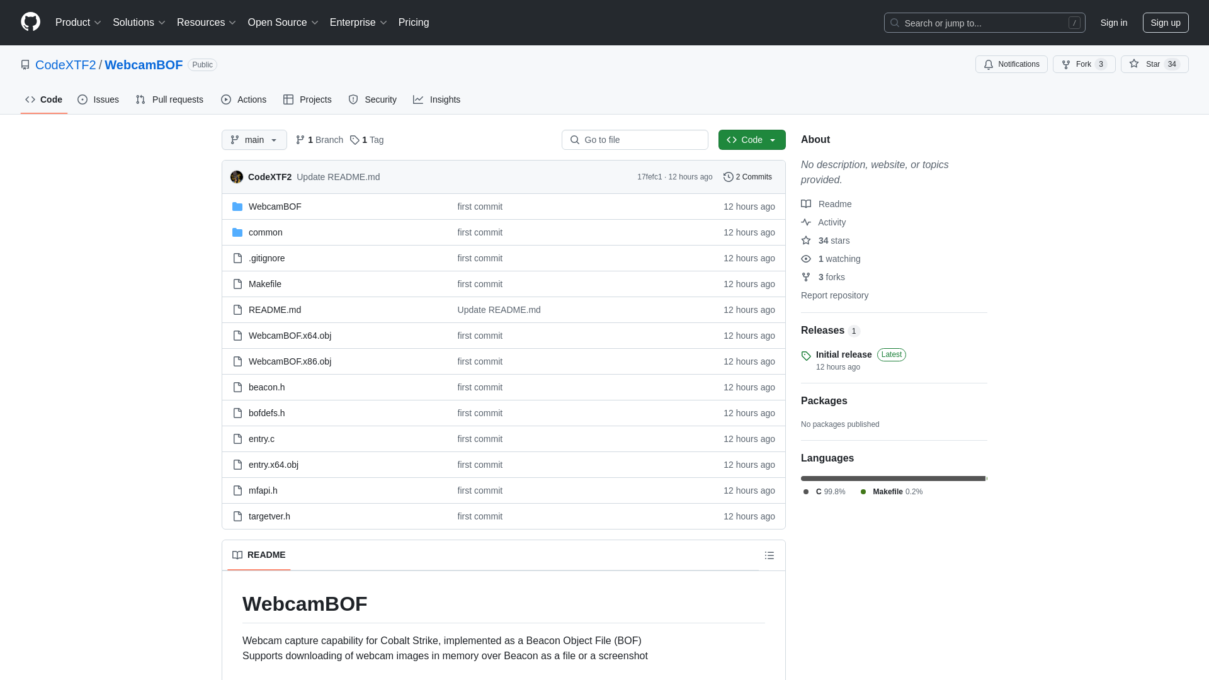Image resolution: width=1209 pixels, height=680 pixels.
Task: View the 1 Tag link
Action: click(366, 140)
